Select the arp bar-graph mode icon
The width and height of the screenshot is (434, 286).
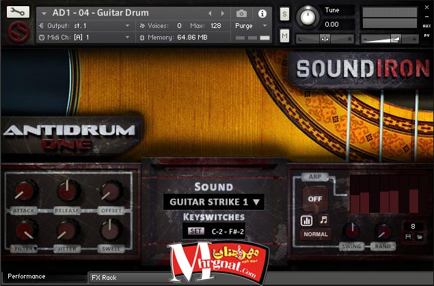pos(306,220)
